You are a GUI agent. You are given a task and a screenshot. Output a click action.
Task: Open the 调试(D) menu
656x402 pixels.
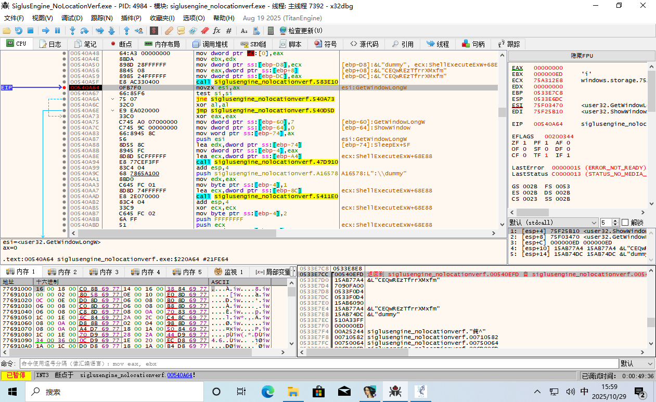72,18
